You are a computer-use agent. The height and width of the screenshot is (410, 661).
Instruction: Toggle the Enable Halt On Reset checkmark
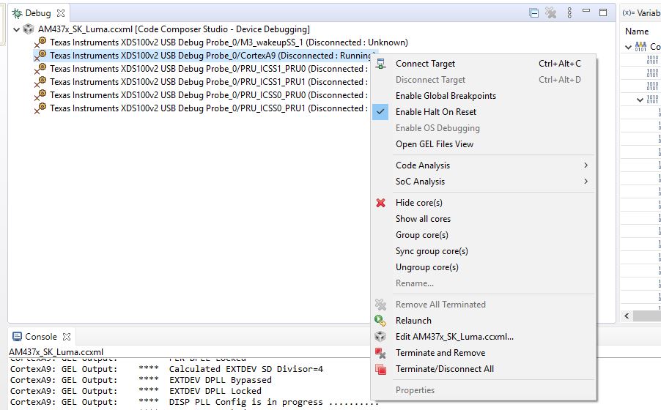tap(380, 112)
